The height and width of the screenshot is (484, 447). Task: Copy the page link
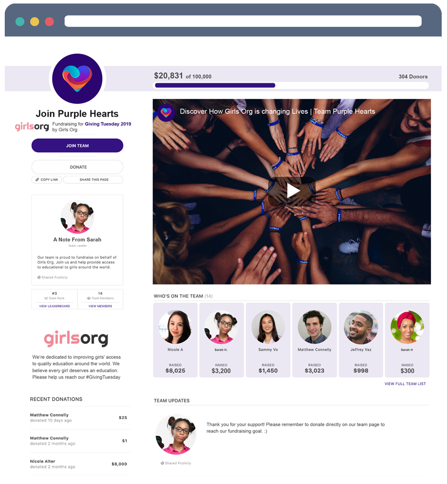(47, 180)
